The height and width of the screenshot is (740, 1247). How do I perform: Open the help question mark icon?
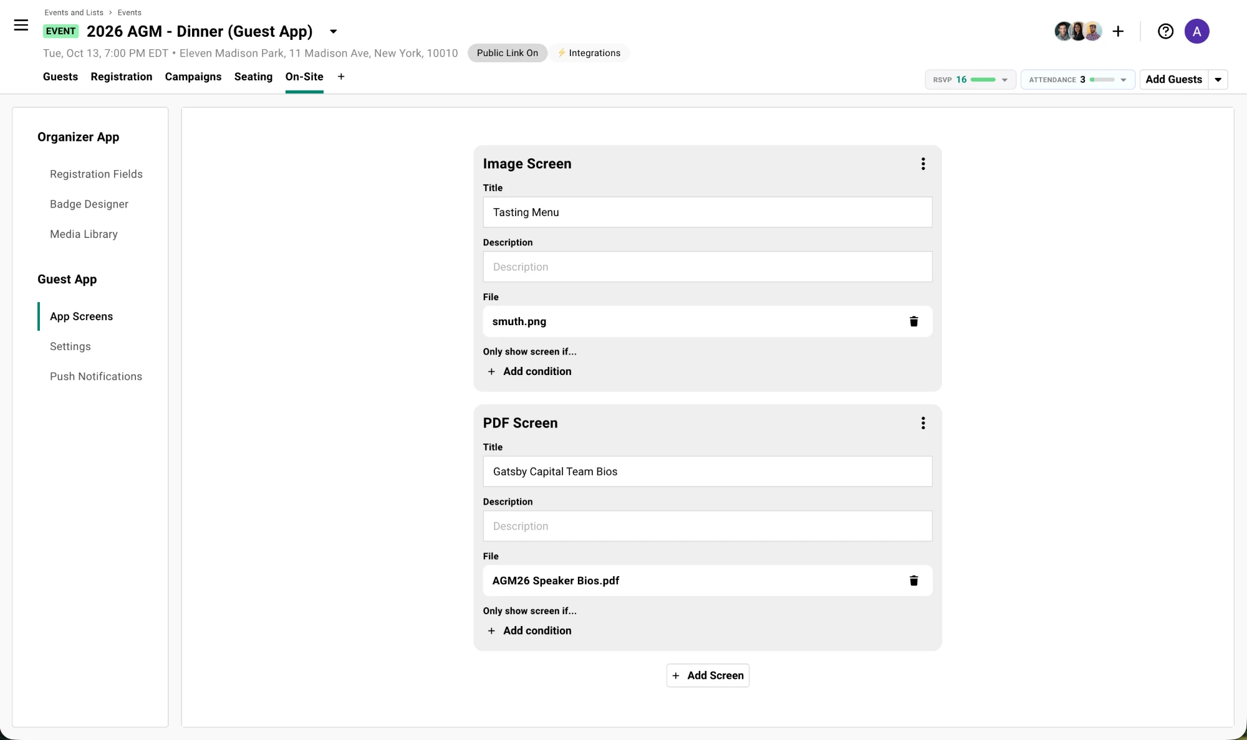pyautogui.click(x=1165, y=31)
